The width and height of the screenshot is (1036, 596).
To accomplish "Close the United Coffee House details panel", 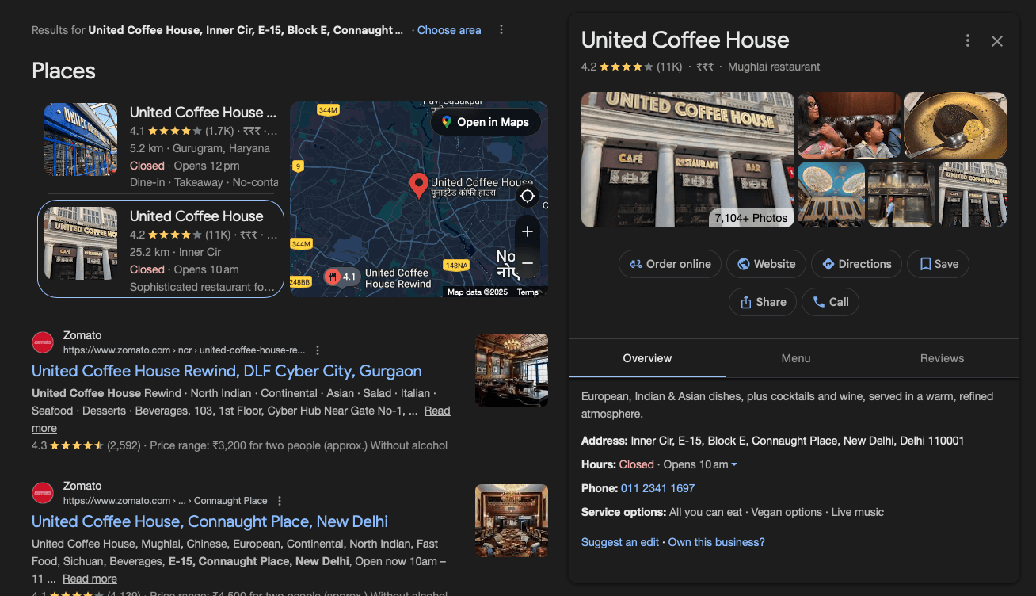I will [997, 41].
